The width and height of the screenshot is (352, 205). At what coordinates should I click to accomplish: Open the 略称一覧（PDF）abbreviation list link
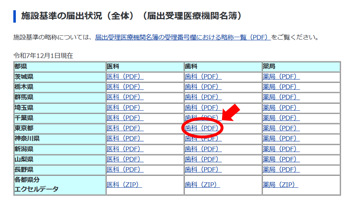point(183,37)
